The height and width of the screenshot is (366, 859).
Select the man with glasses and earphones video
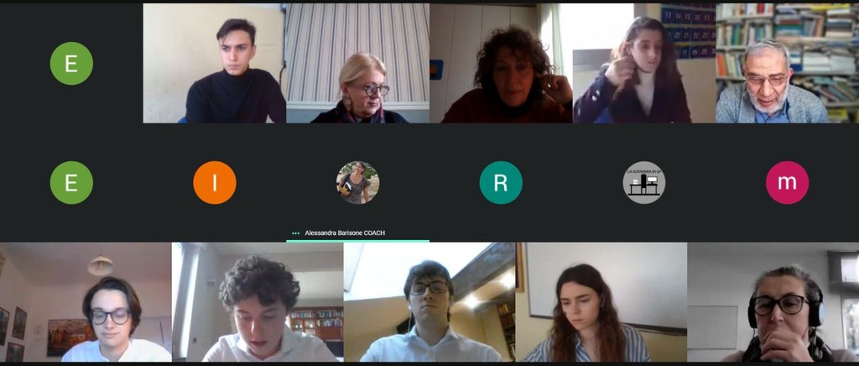coord(429,302)
